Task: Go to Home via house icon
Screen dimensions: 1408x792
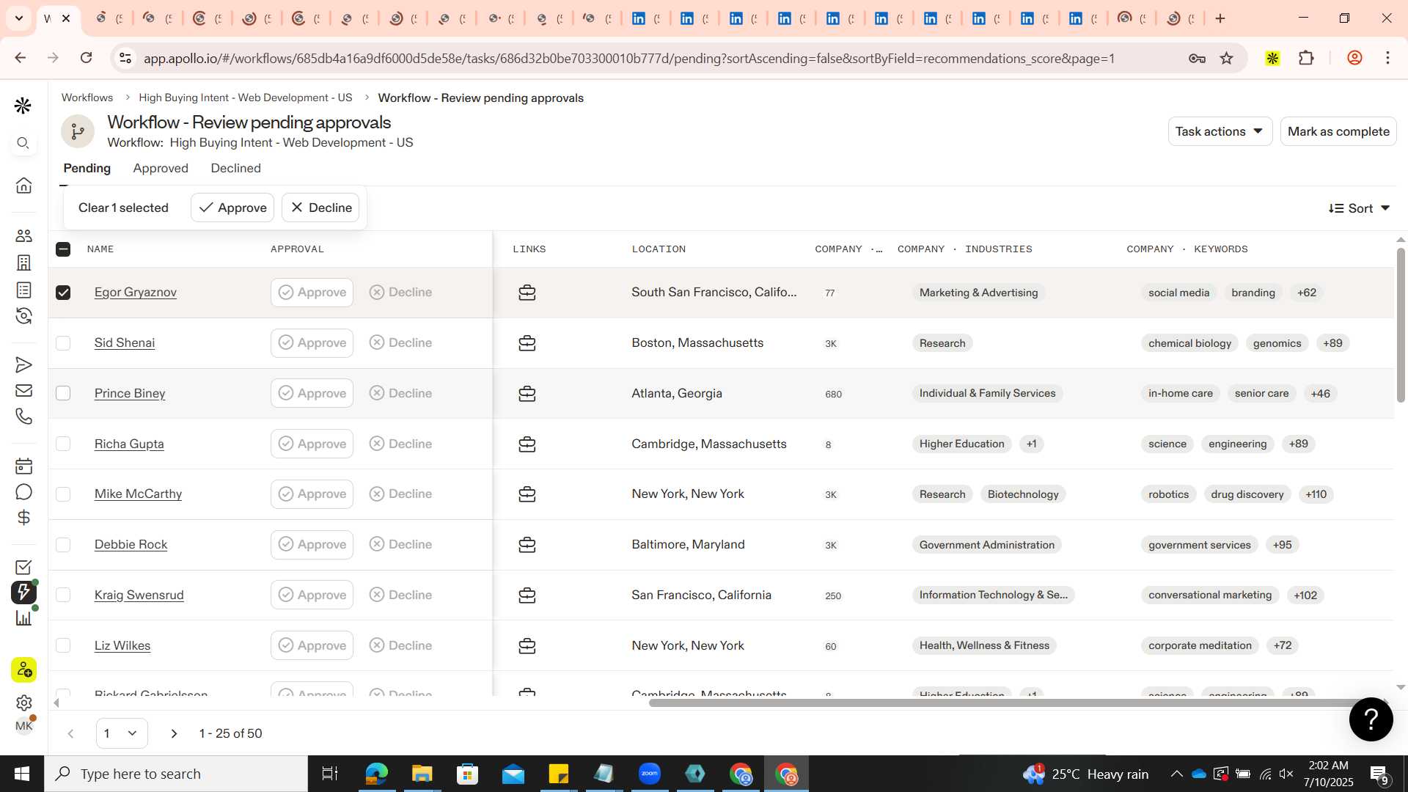Action: click(x=23, y=185)
